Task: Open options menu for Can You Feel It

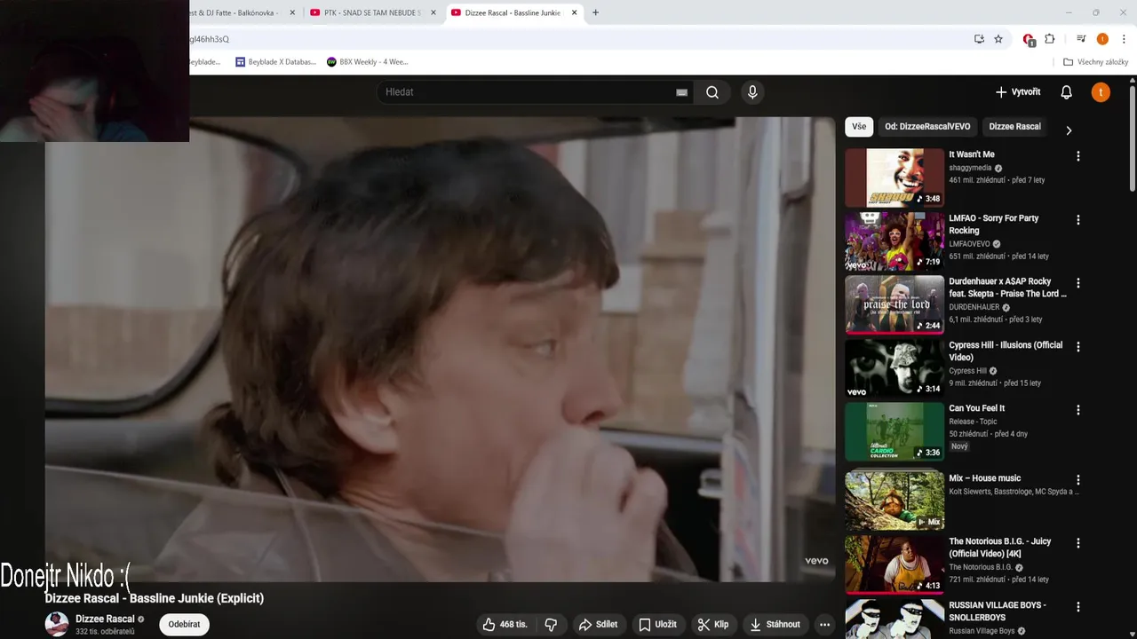Action: 1078,410
